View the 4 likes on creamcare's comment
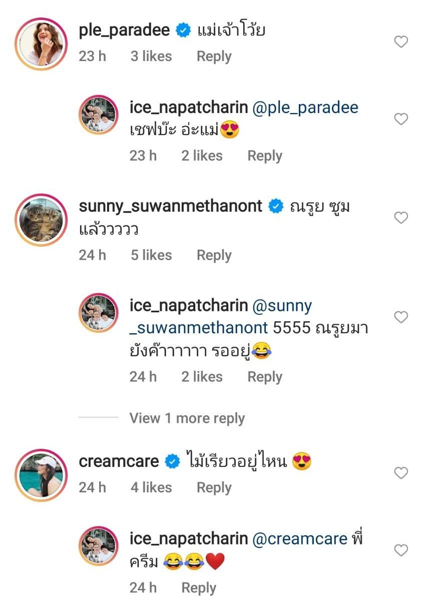Image resolution: width=435 pixels, height=607 pixels. 151,487
